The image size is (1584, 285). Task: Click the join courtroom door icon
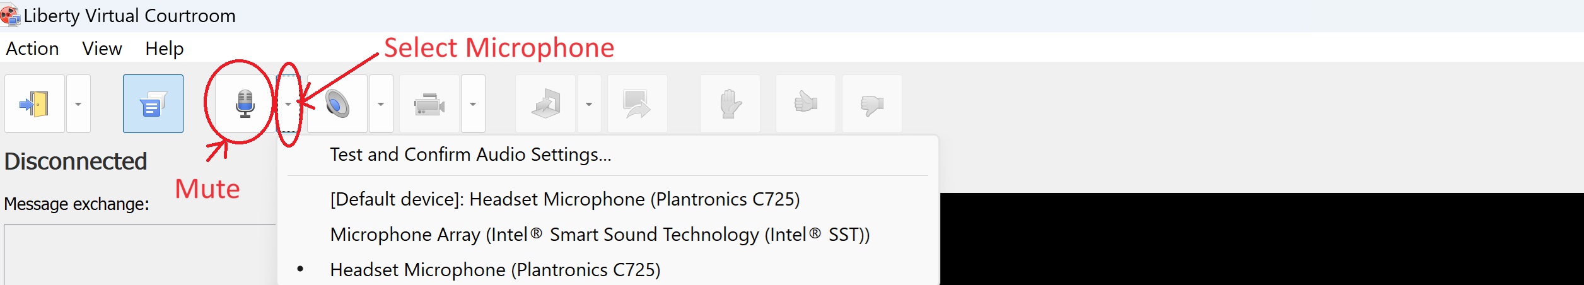[x=35, y=104]
